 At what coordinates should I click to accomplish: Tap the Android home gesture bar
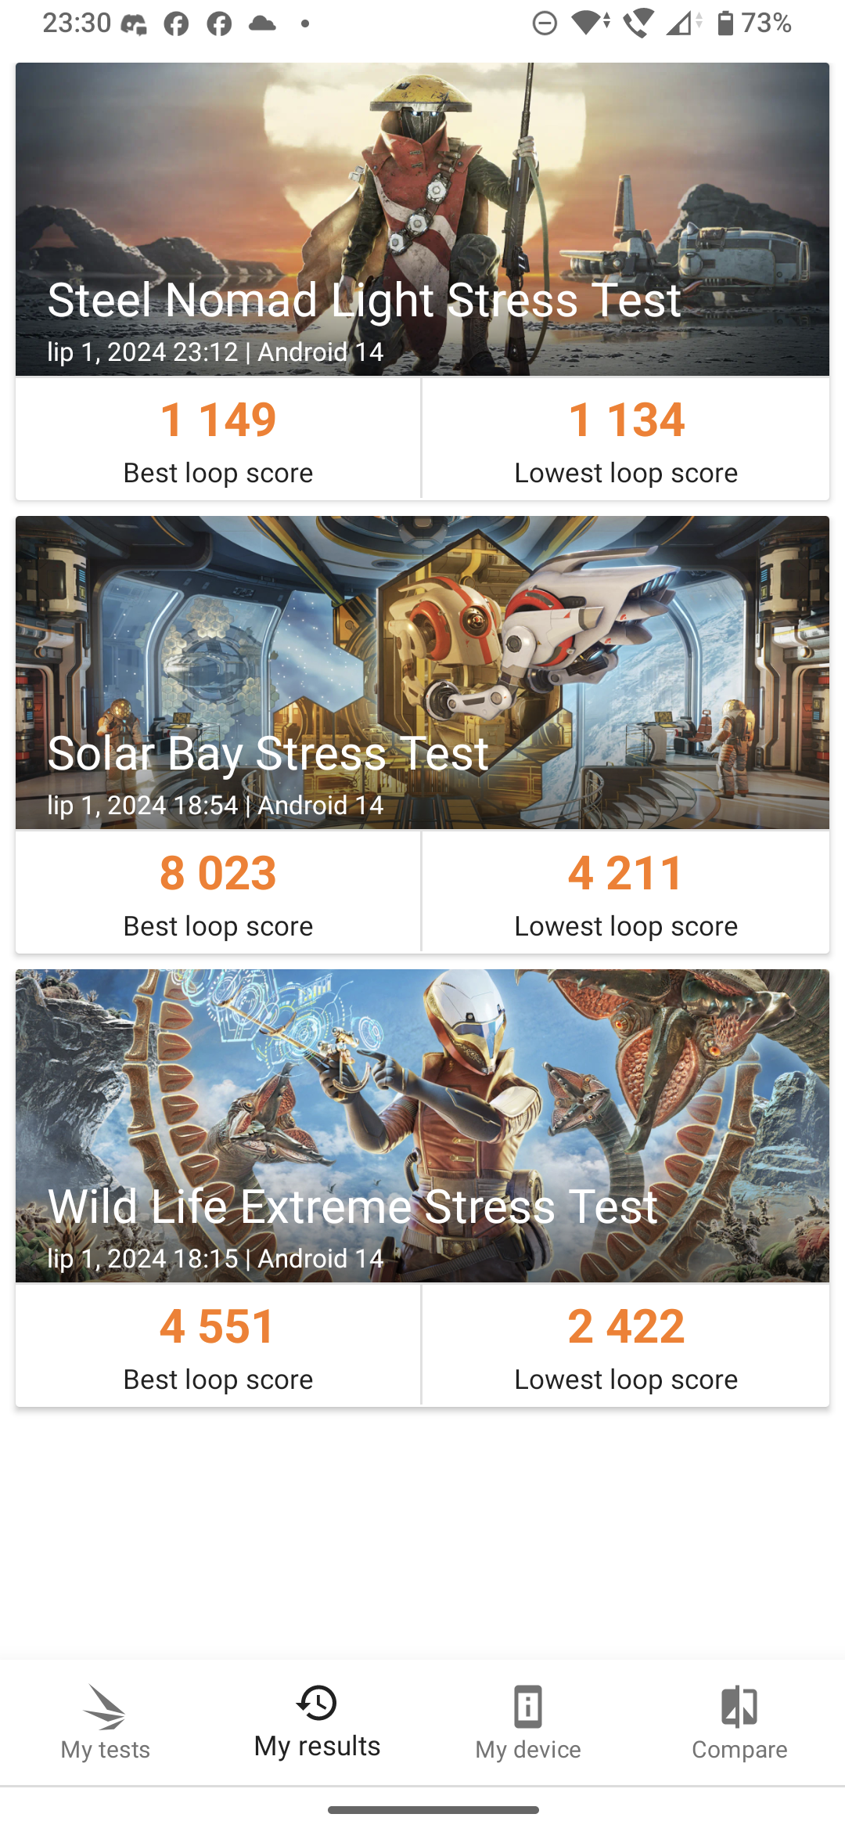click(x=433, y=1810)
